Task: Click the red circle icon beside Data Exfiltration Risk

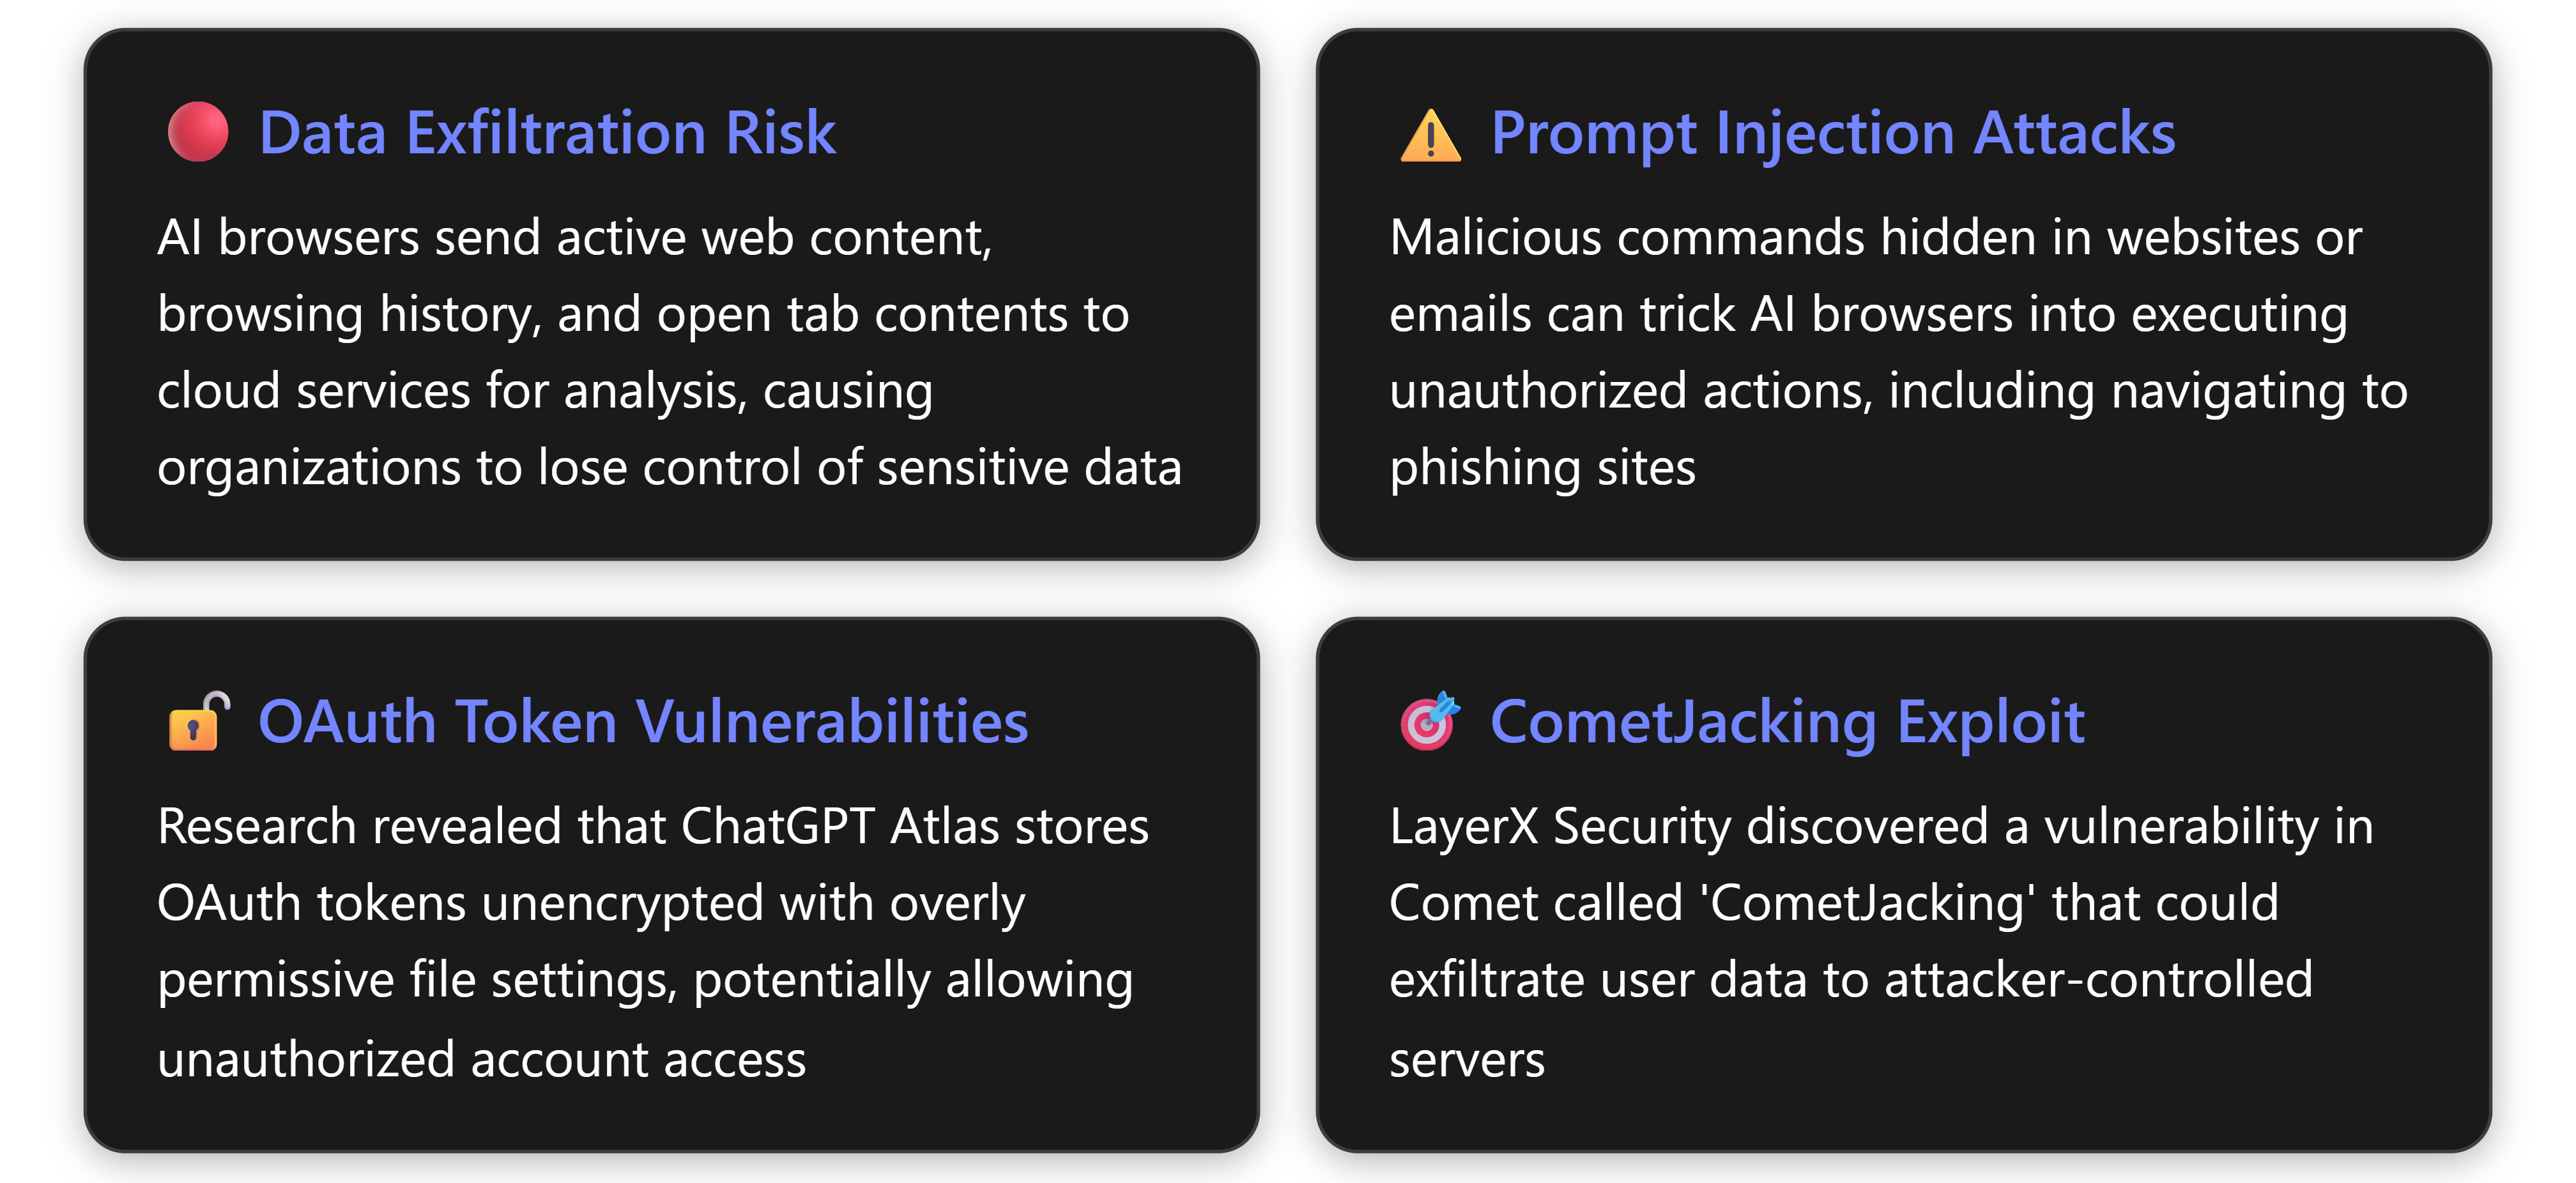Action: 197,132
